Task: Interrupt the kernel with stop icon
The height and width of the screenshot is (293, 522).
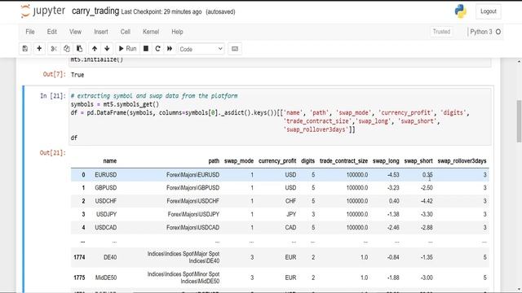Action: [146, 49]
